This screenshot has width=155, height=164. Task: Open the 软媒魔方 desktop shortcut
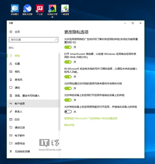point(15,10)
